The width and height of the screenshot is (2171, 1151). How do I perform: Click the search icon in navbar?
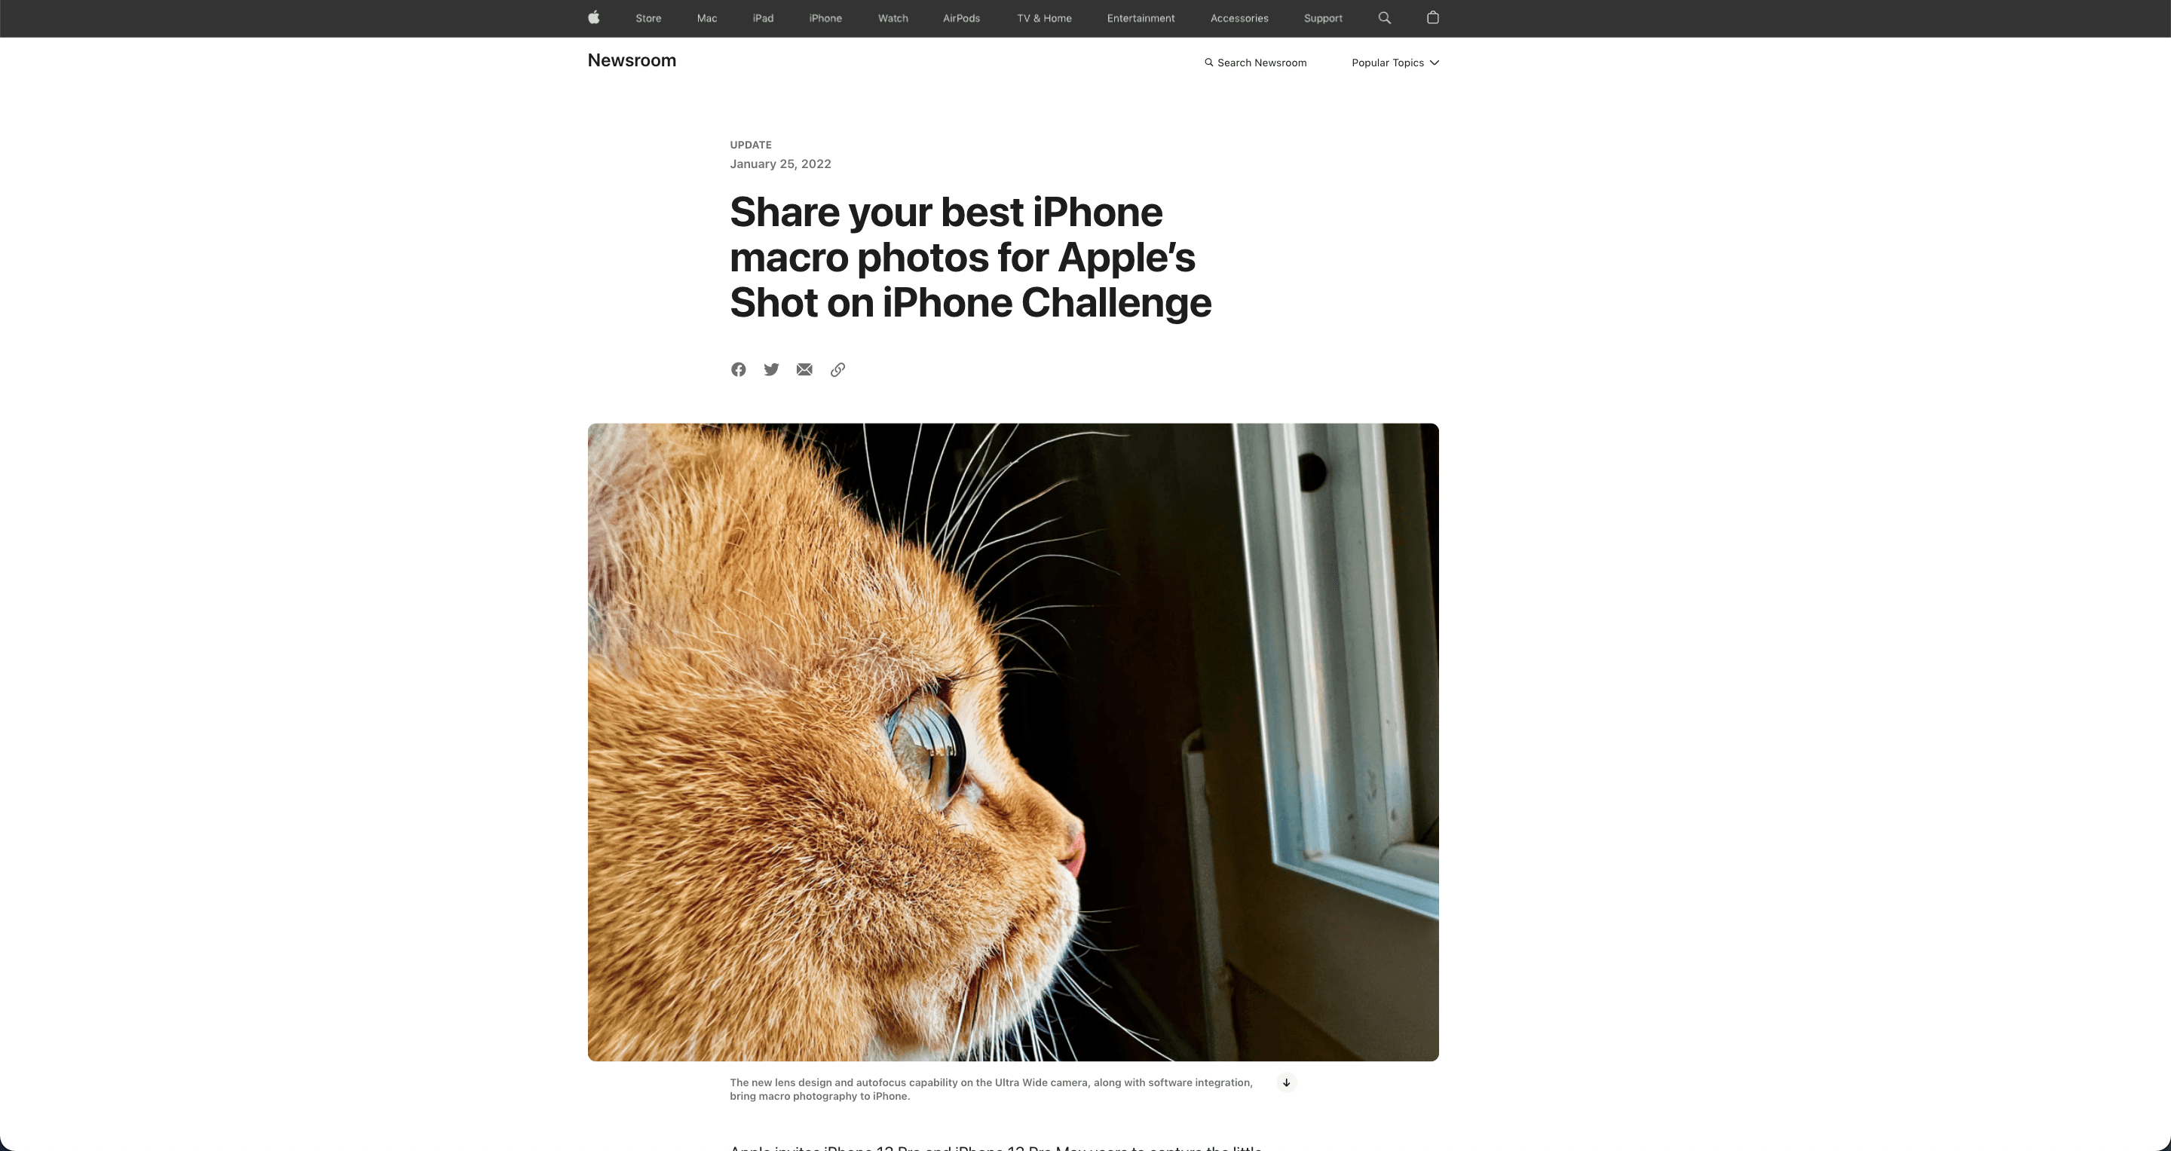(1384, 19)
